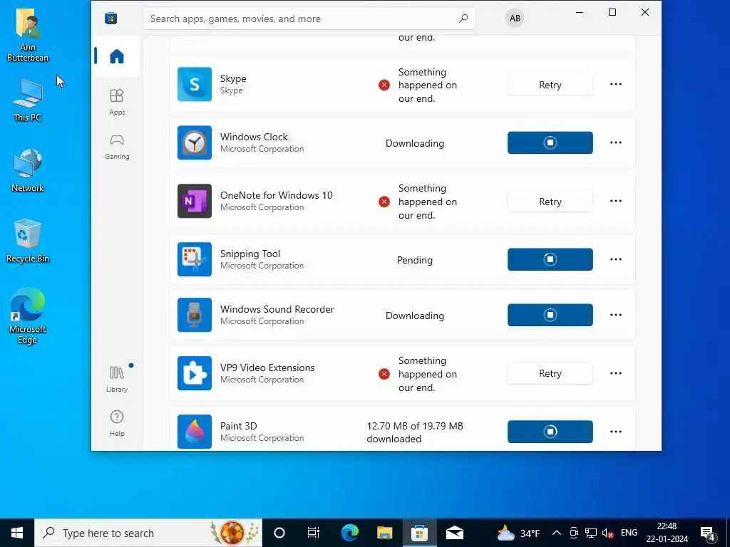Click the Skype error red X icon
Screen dimensions: 730x547
tap(384, 85)
